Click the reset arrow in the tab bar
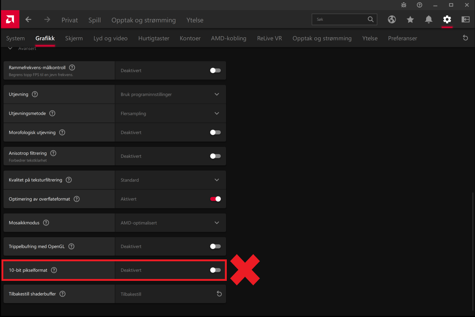 point(466,38)
